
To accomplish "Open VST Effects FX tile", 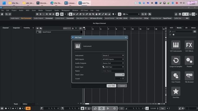I will [x=189, y=45].
